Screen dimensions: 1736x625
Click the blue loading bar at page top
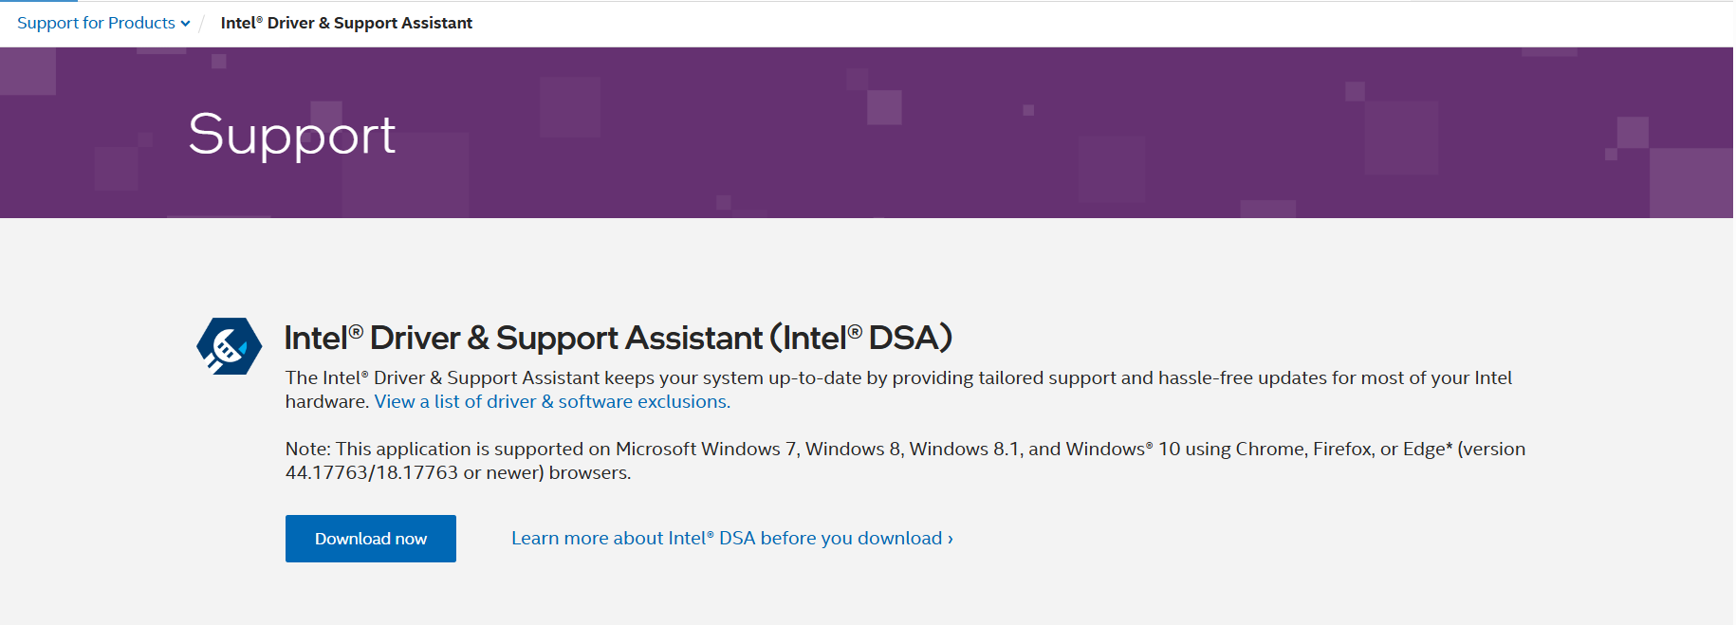coord(39,1)
